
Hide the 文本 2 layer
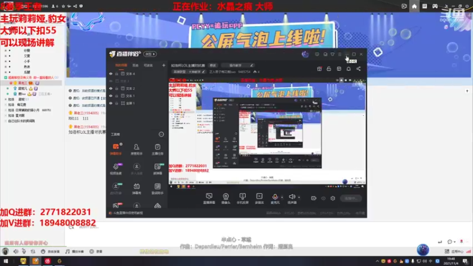(x=111, y=88)
